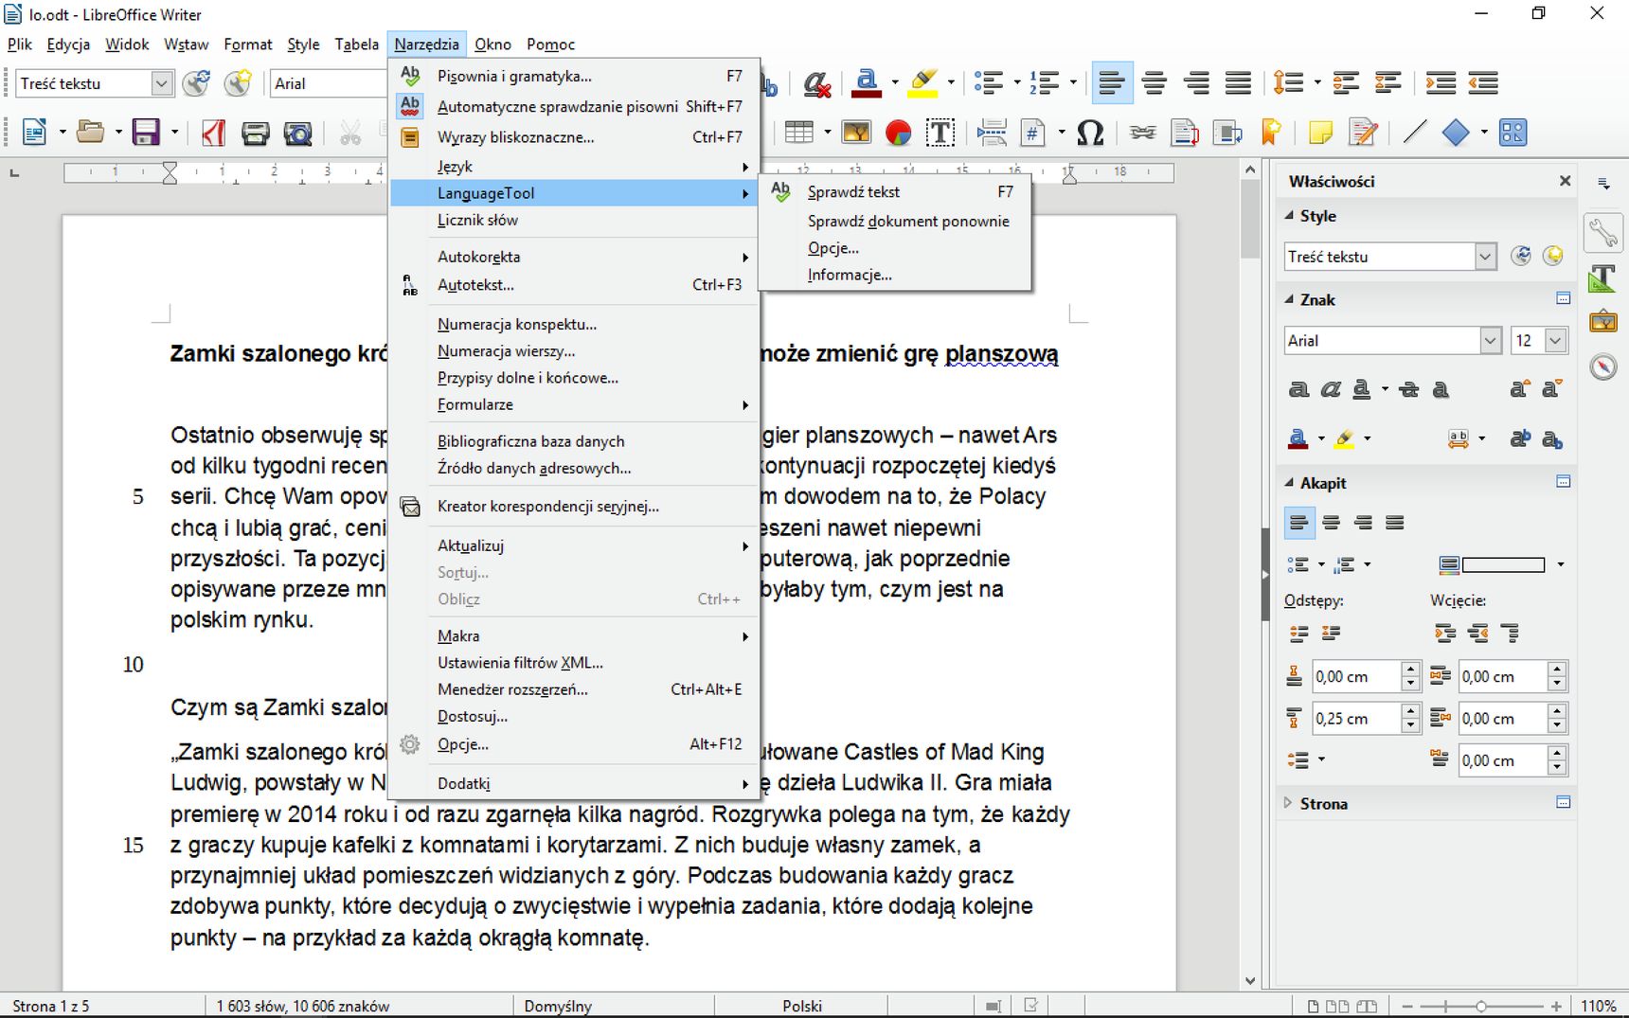Toggle left alignment in Akapit panel
Viewport: 1629px width, 1018px height.
pyautogui.click(x=1298, y=523)
